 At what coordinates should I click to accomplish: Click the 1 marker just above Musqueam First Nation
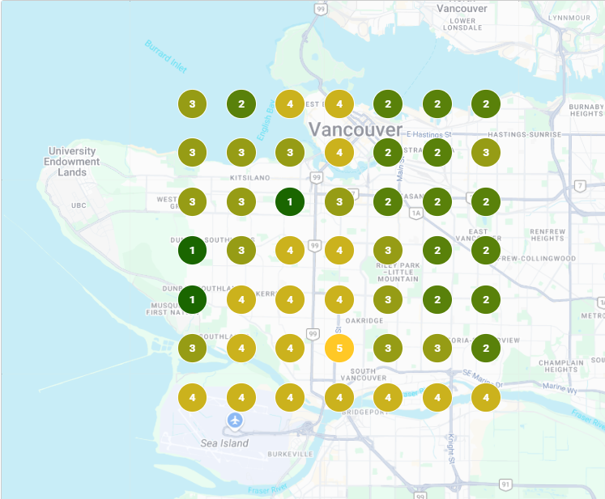[x=192, y=299]
